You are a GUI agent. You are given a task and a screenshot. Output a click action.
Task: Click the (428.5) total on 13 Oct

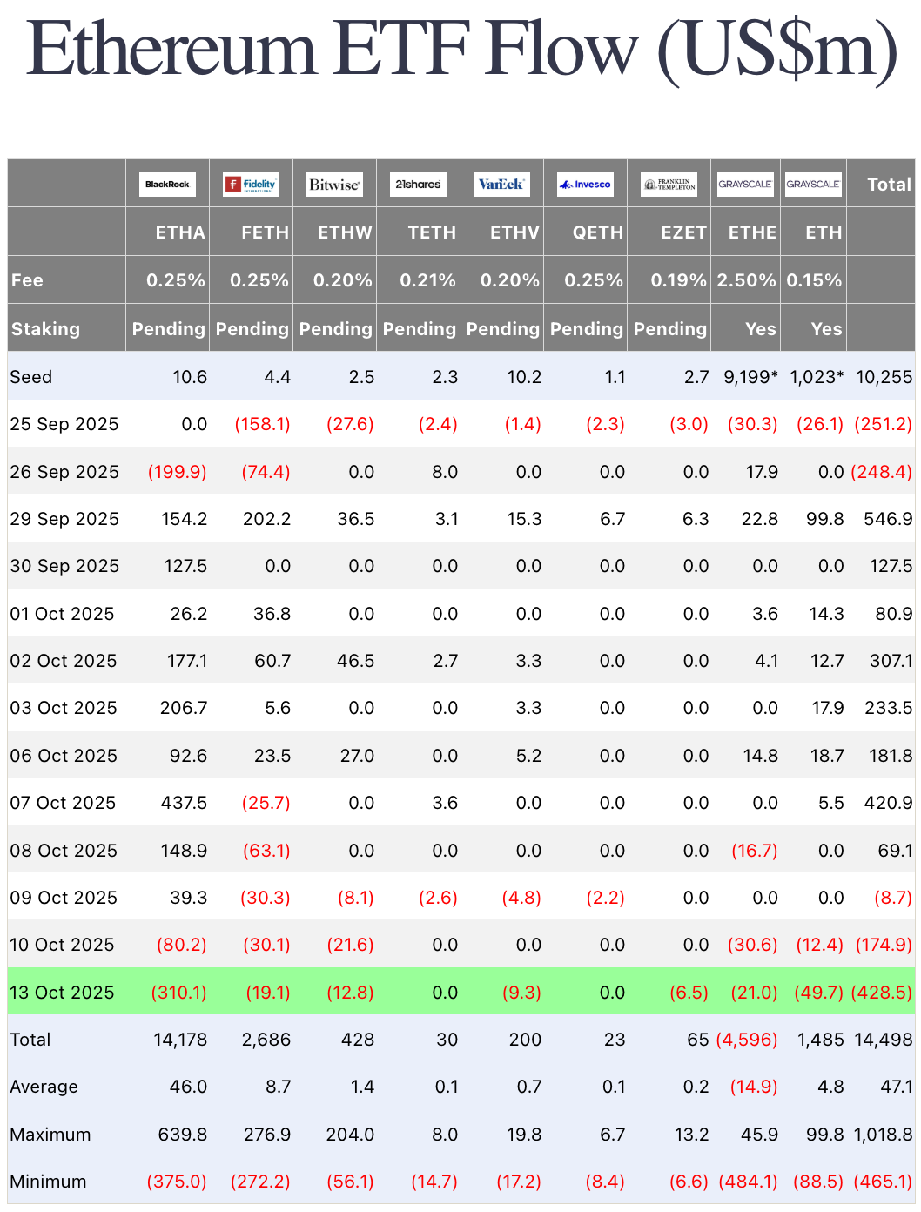[x=882, y=993]
